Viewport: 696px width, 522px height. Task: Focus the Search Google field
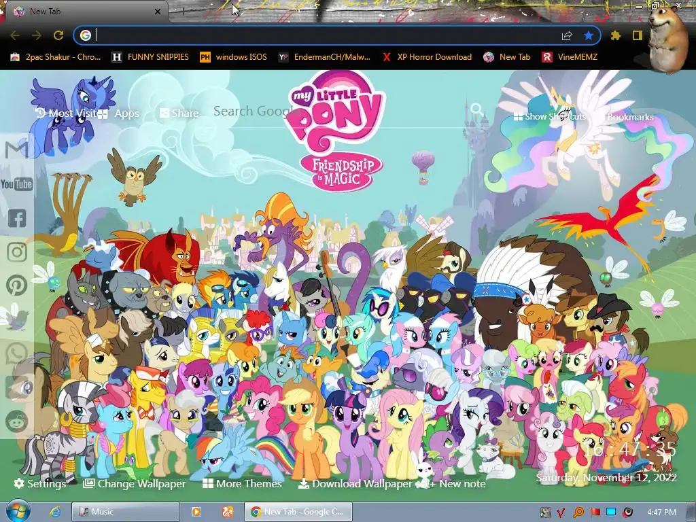click(342, 111)
